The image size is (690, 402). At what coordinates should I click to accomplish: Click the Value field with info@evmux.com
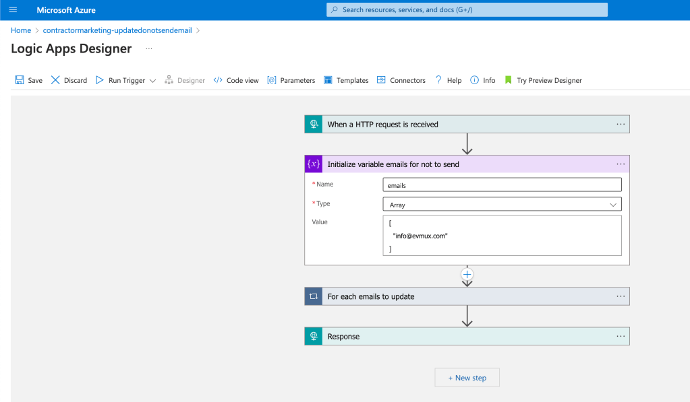[502, 236]
